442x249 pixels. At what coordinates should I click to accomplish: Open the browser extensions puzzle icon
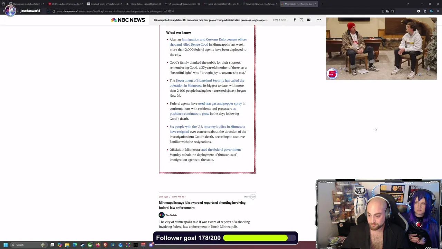tap(425, 11)
